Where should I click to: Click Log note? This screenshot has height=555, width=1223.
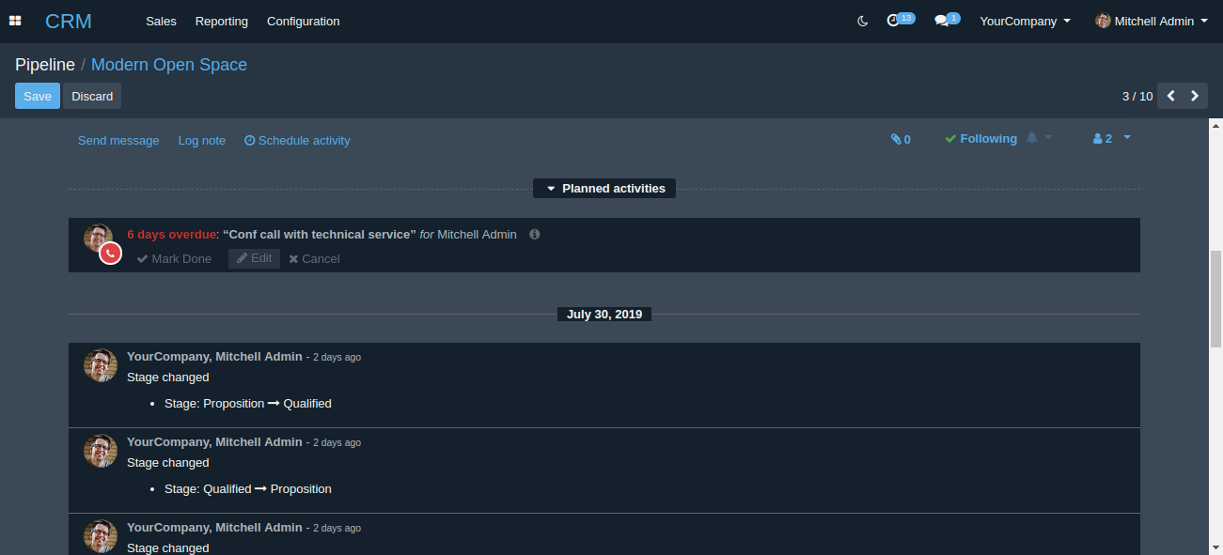tap(202, 140)
